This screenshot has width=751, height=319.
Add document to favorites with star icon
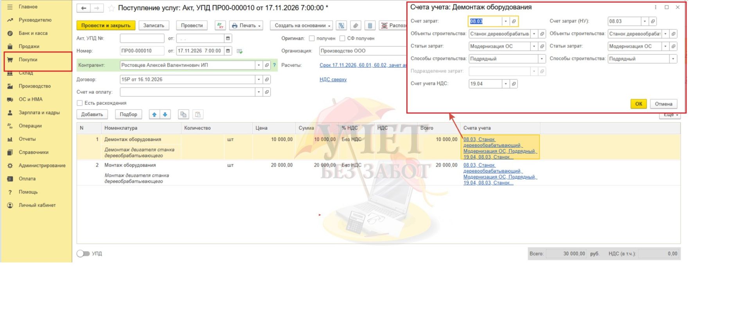(x=111, y=8)
